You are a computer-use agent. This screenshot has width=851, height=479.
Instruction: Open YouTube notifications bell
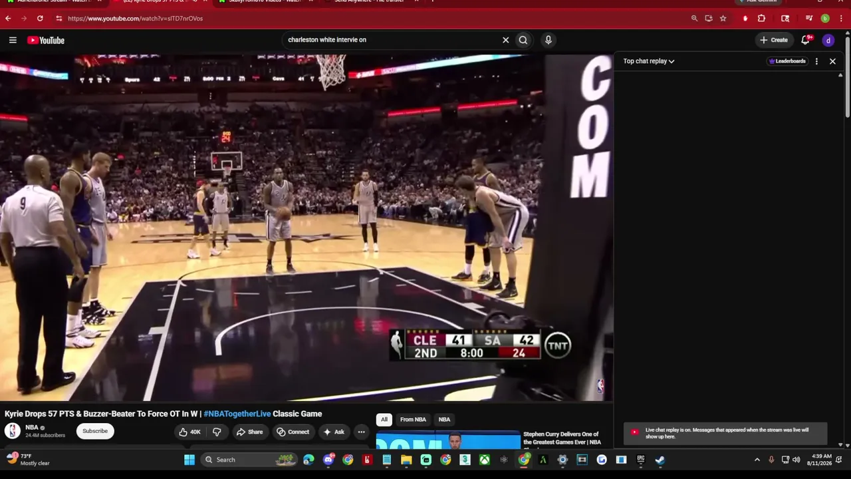pyautogui.click(x=806, y=40)
